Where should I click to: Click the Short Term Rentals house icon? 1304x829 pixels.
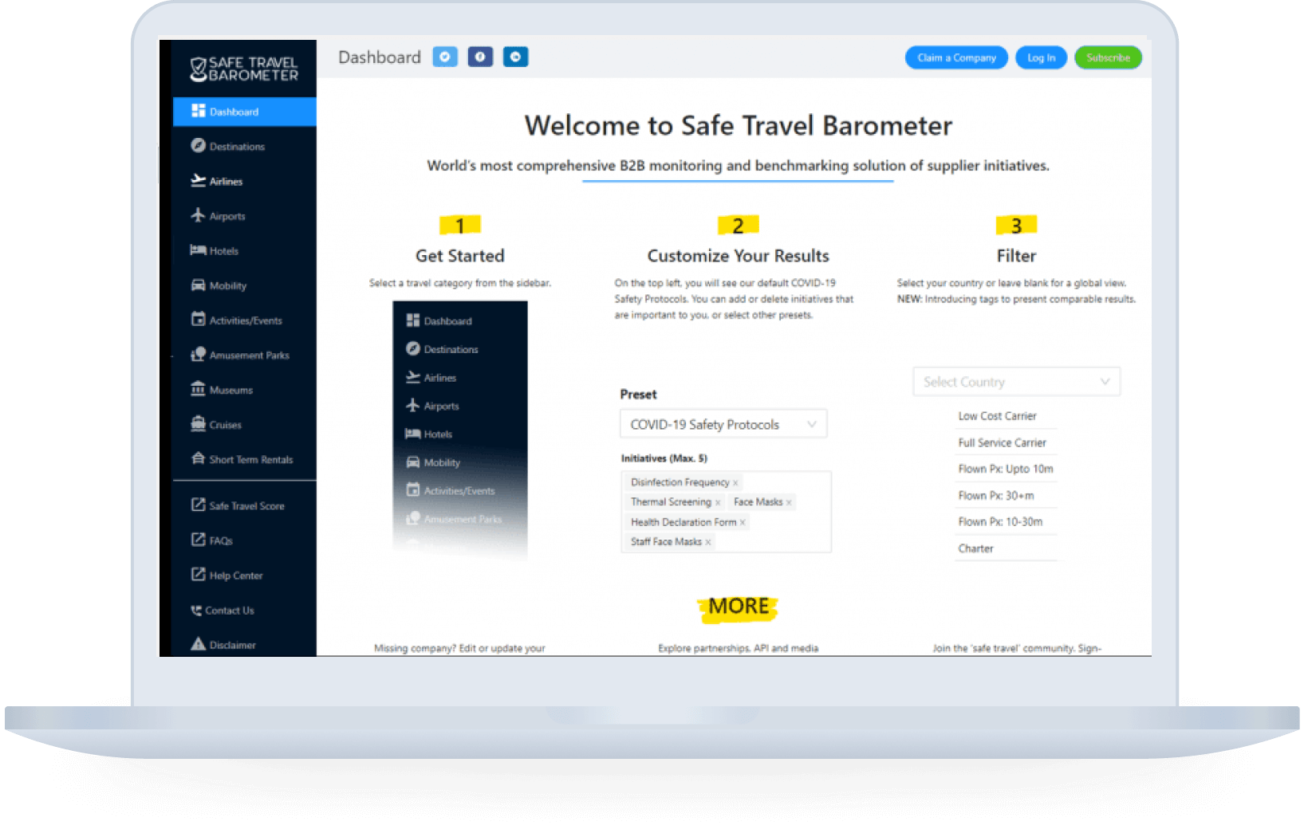(198, 459)
